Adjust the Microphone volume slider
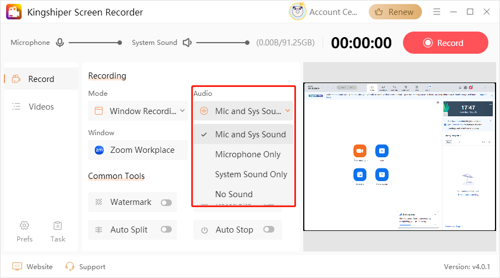Image resolution: width=500 pixels, height=278 pixels. (95, 43)
